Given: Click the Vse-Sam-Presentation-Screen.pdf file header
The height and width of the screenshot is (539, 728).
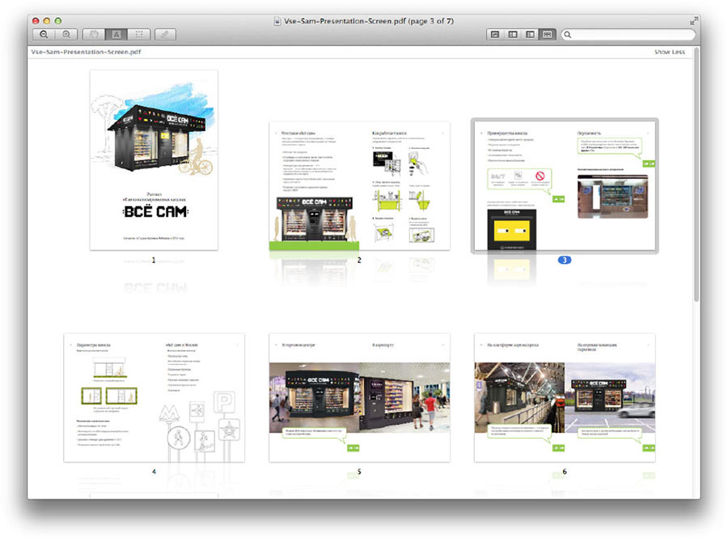Looking at the screenshot, I should click(75, 53).
